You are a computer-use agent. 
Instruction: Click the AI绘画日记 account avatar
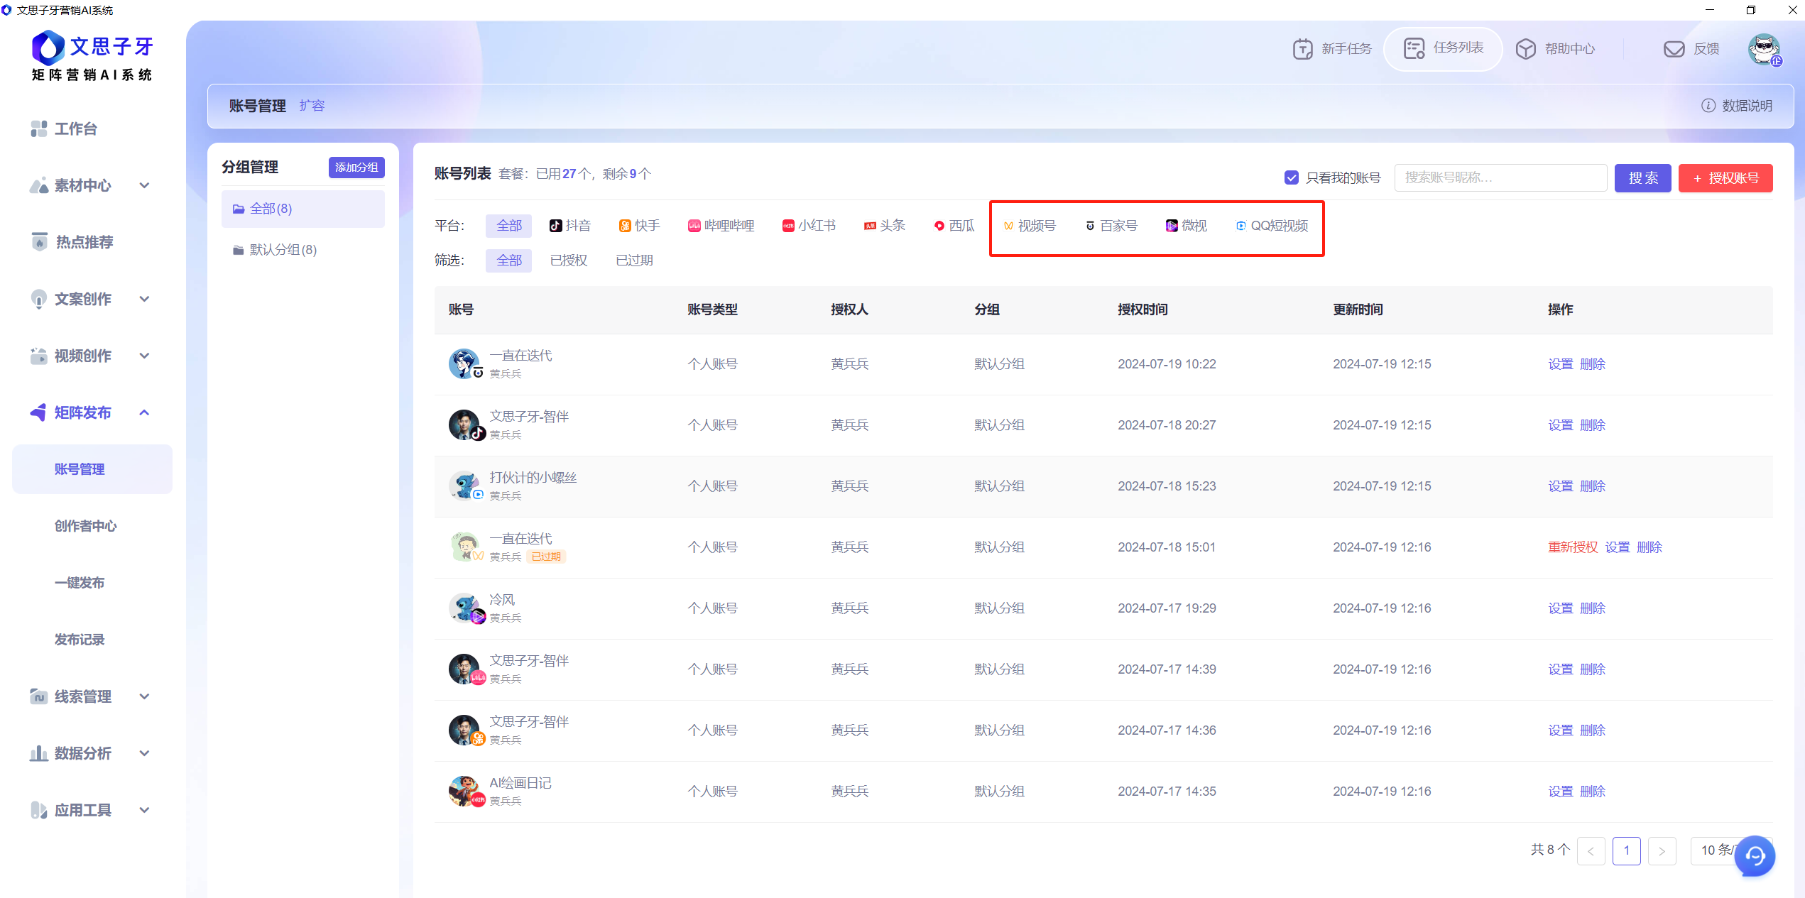pyautogui.click(x=464, y=792)
